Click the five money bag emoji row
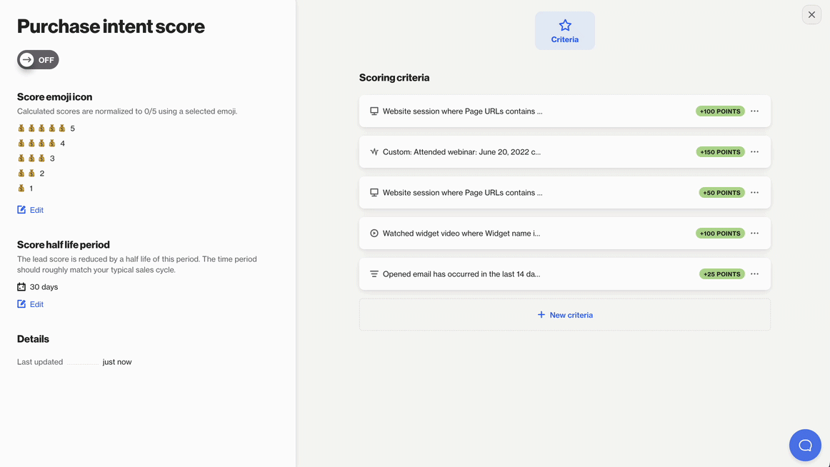This screenshot has width=830, height=467. coord(41,129)
